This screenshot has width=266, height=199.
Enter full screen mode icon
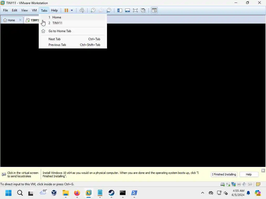coord(135,10)
